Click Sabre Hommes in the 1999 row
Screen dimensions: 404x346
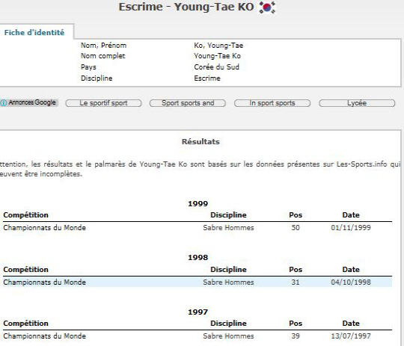pyautogui.click(x=228, y=228)
